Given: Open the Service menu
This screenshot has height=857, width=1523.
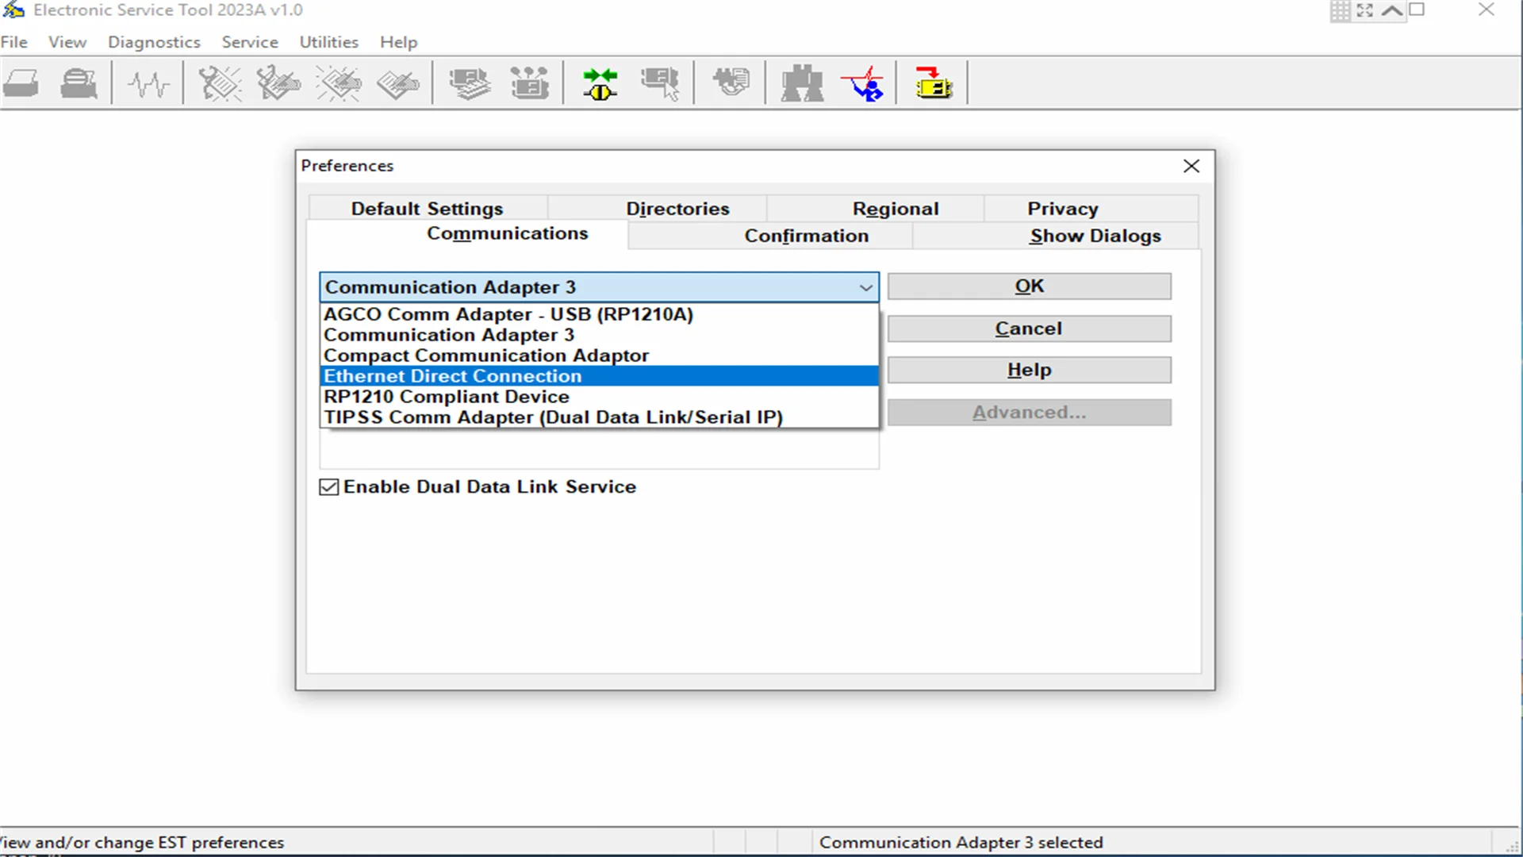Looking at the screenshot, I should pyautogui.click(x=250, y=42).
